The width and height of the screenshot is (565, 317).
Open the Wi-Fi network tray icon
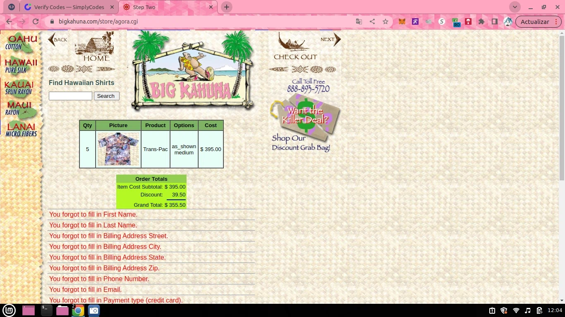click(516, 310)
